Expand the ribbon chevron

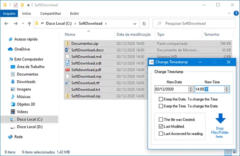point(229,13)
